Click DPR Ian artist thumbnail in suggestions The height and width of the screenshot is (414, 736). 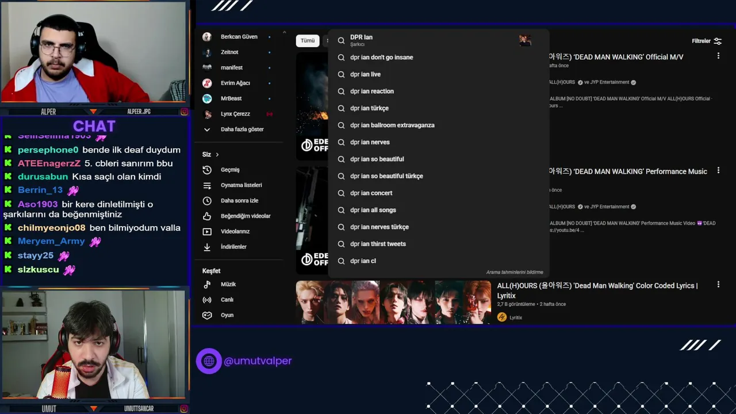pyautogui.click(x=525, y=40)
